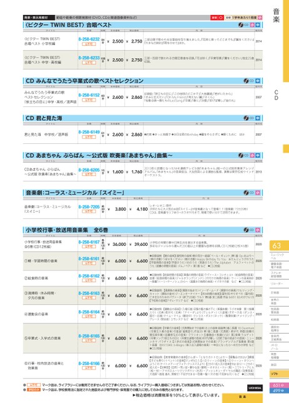This screenshot has height=403, width=289.
Task: Open product code 8-258-6167
Action: coord(89,242)
